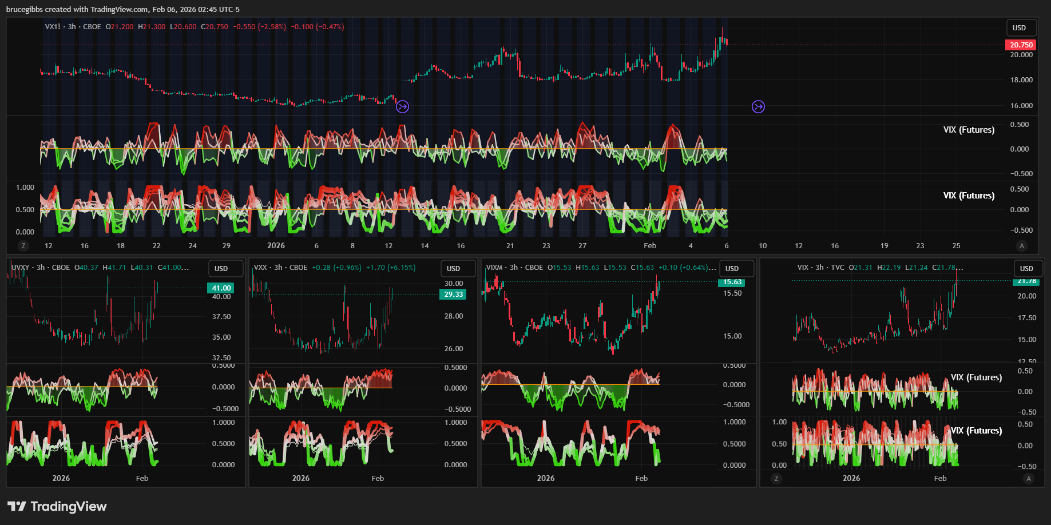
Task: Toggle auto-scale A on main chart
Action: (x=1022, y=246)
